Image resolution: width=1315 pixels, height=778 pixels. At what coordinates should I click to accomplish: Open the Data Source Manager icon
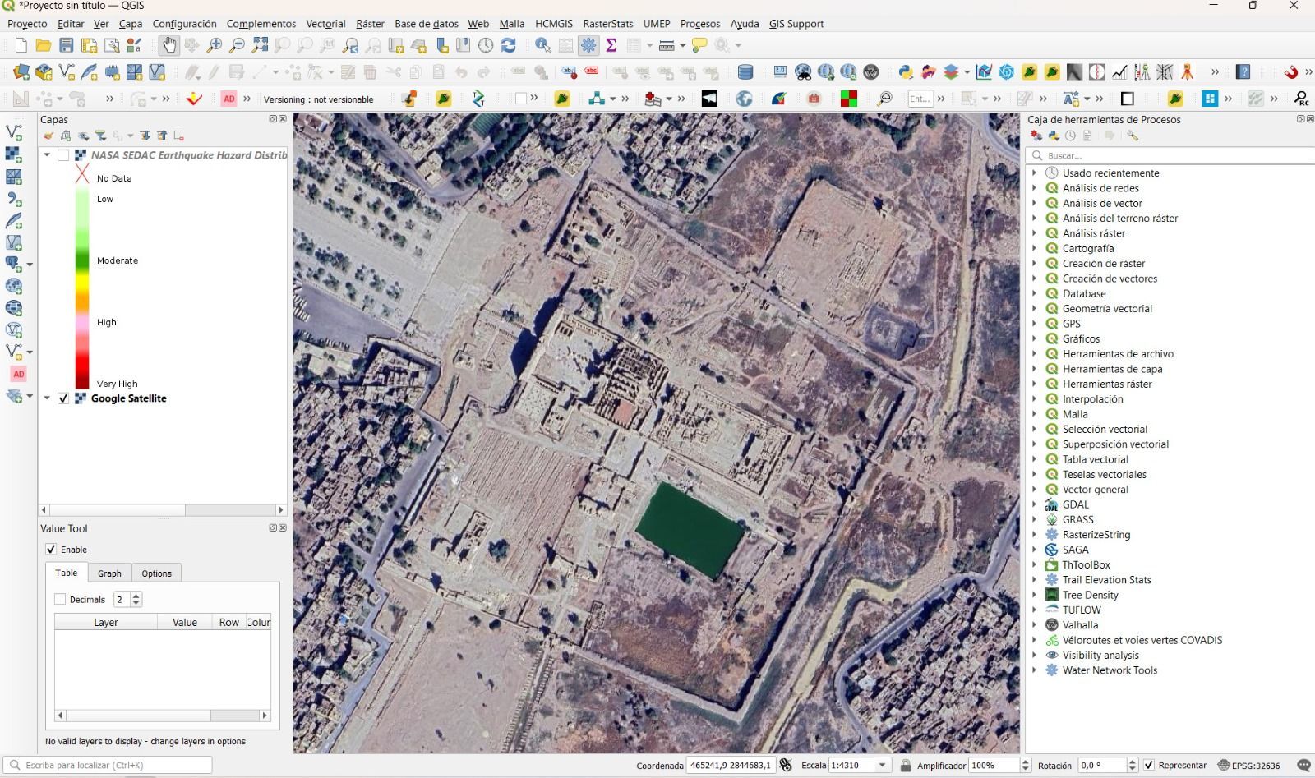coord(21,72)
